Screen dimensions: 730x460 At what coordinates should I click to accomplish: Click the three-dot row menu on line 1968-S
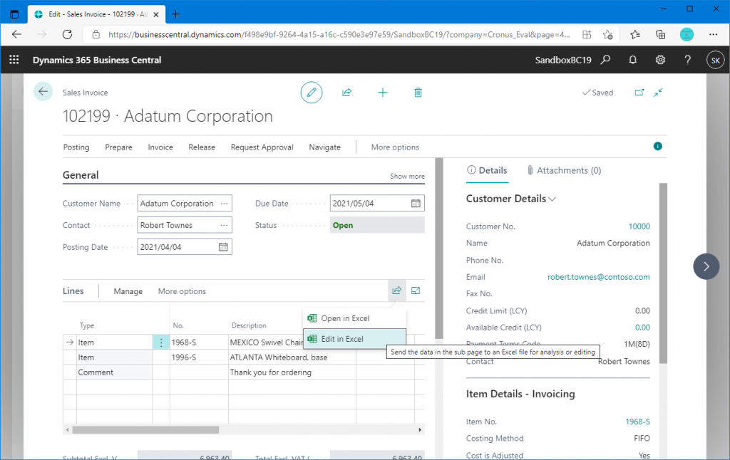point(161,343)
